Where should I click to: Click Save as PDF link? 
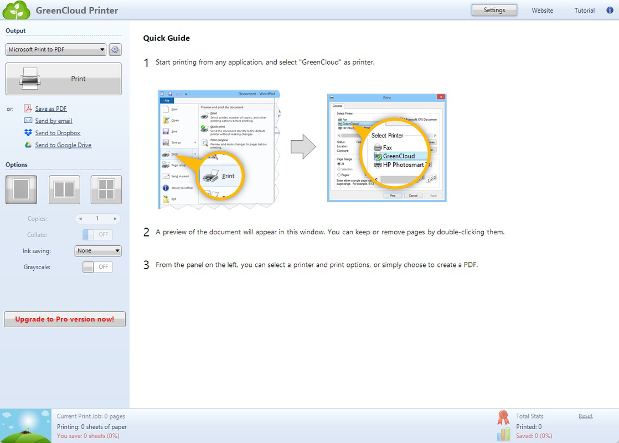51,109
